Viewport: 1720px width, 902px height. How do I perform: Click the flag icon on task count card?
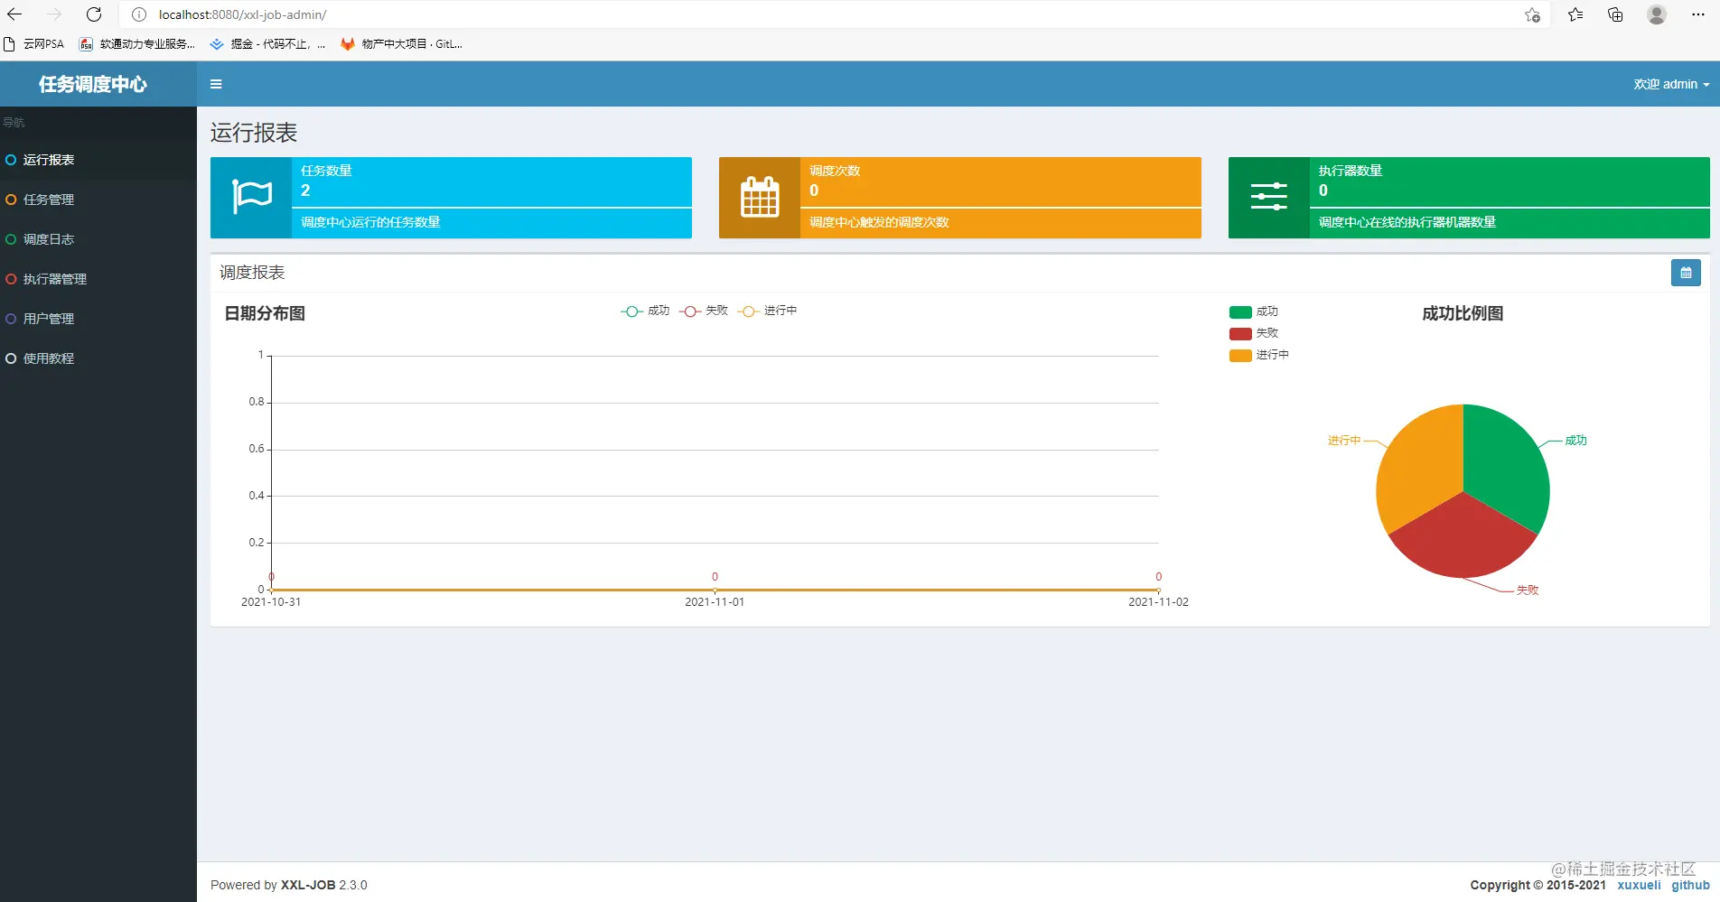click(x=251, y=198)
